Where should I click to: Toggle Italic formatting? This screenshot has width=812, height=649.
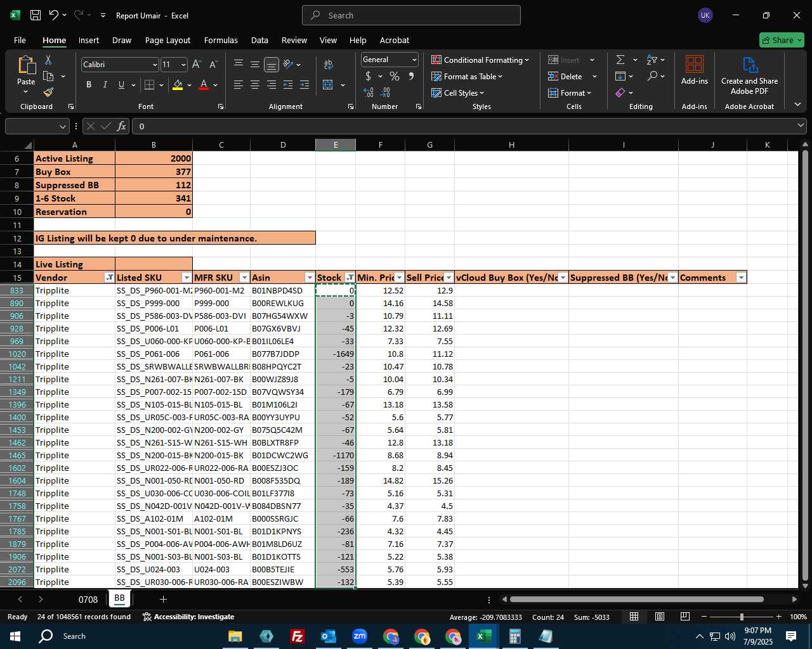click(x=105, y=84)
